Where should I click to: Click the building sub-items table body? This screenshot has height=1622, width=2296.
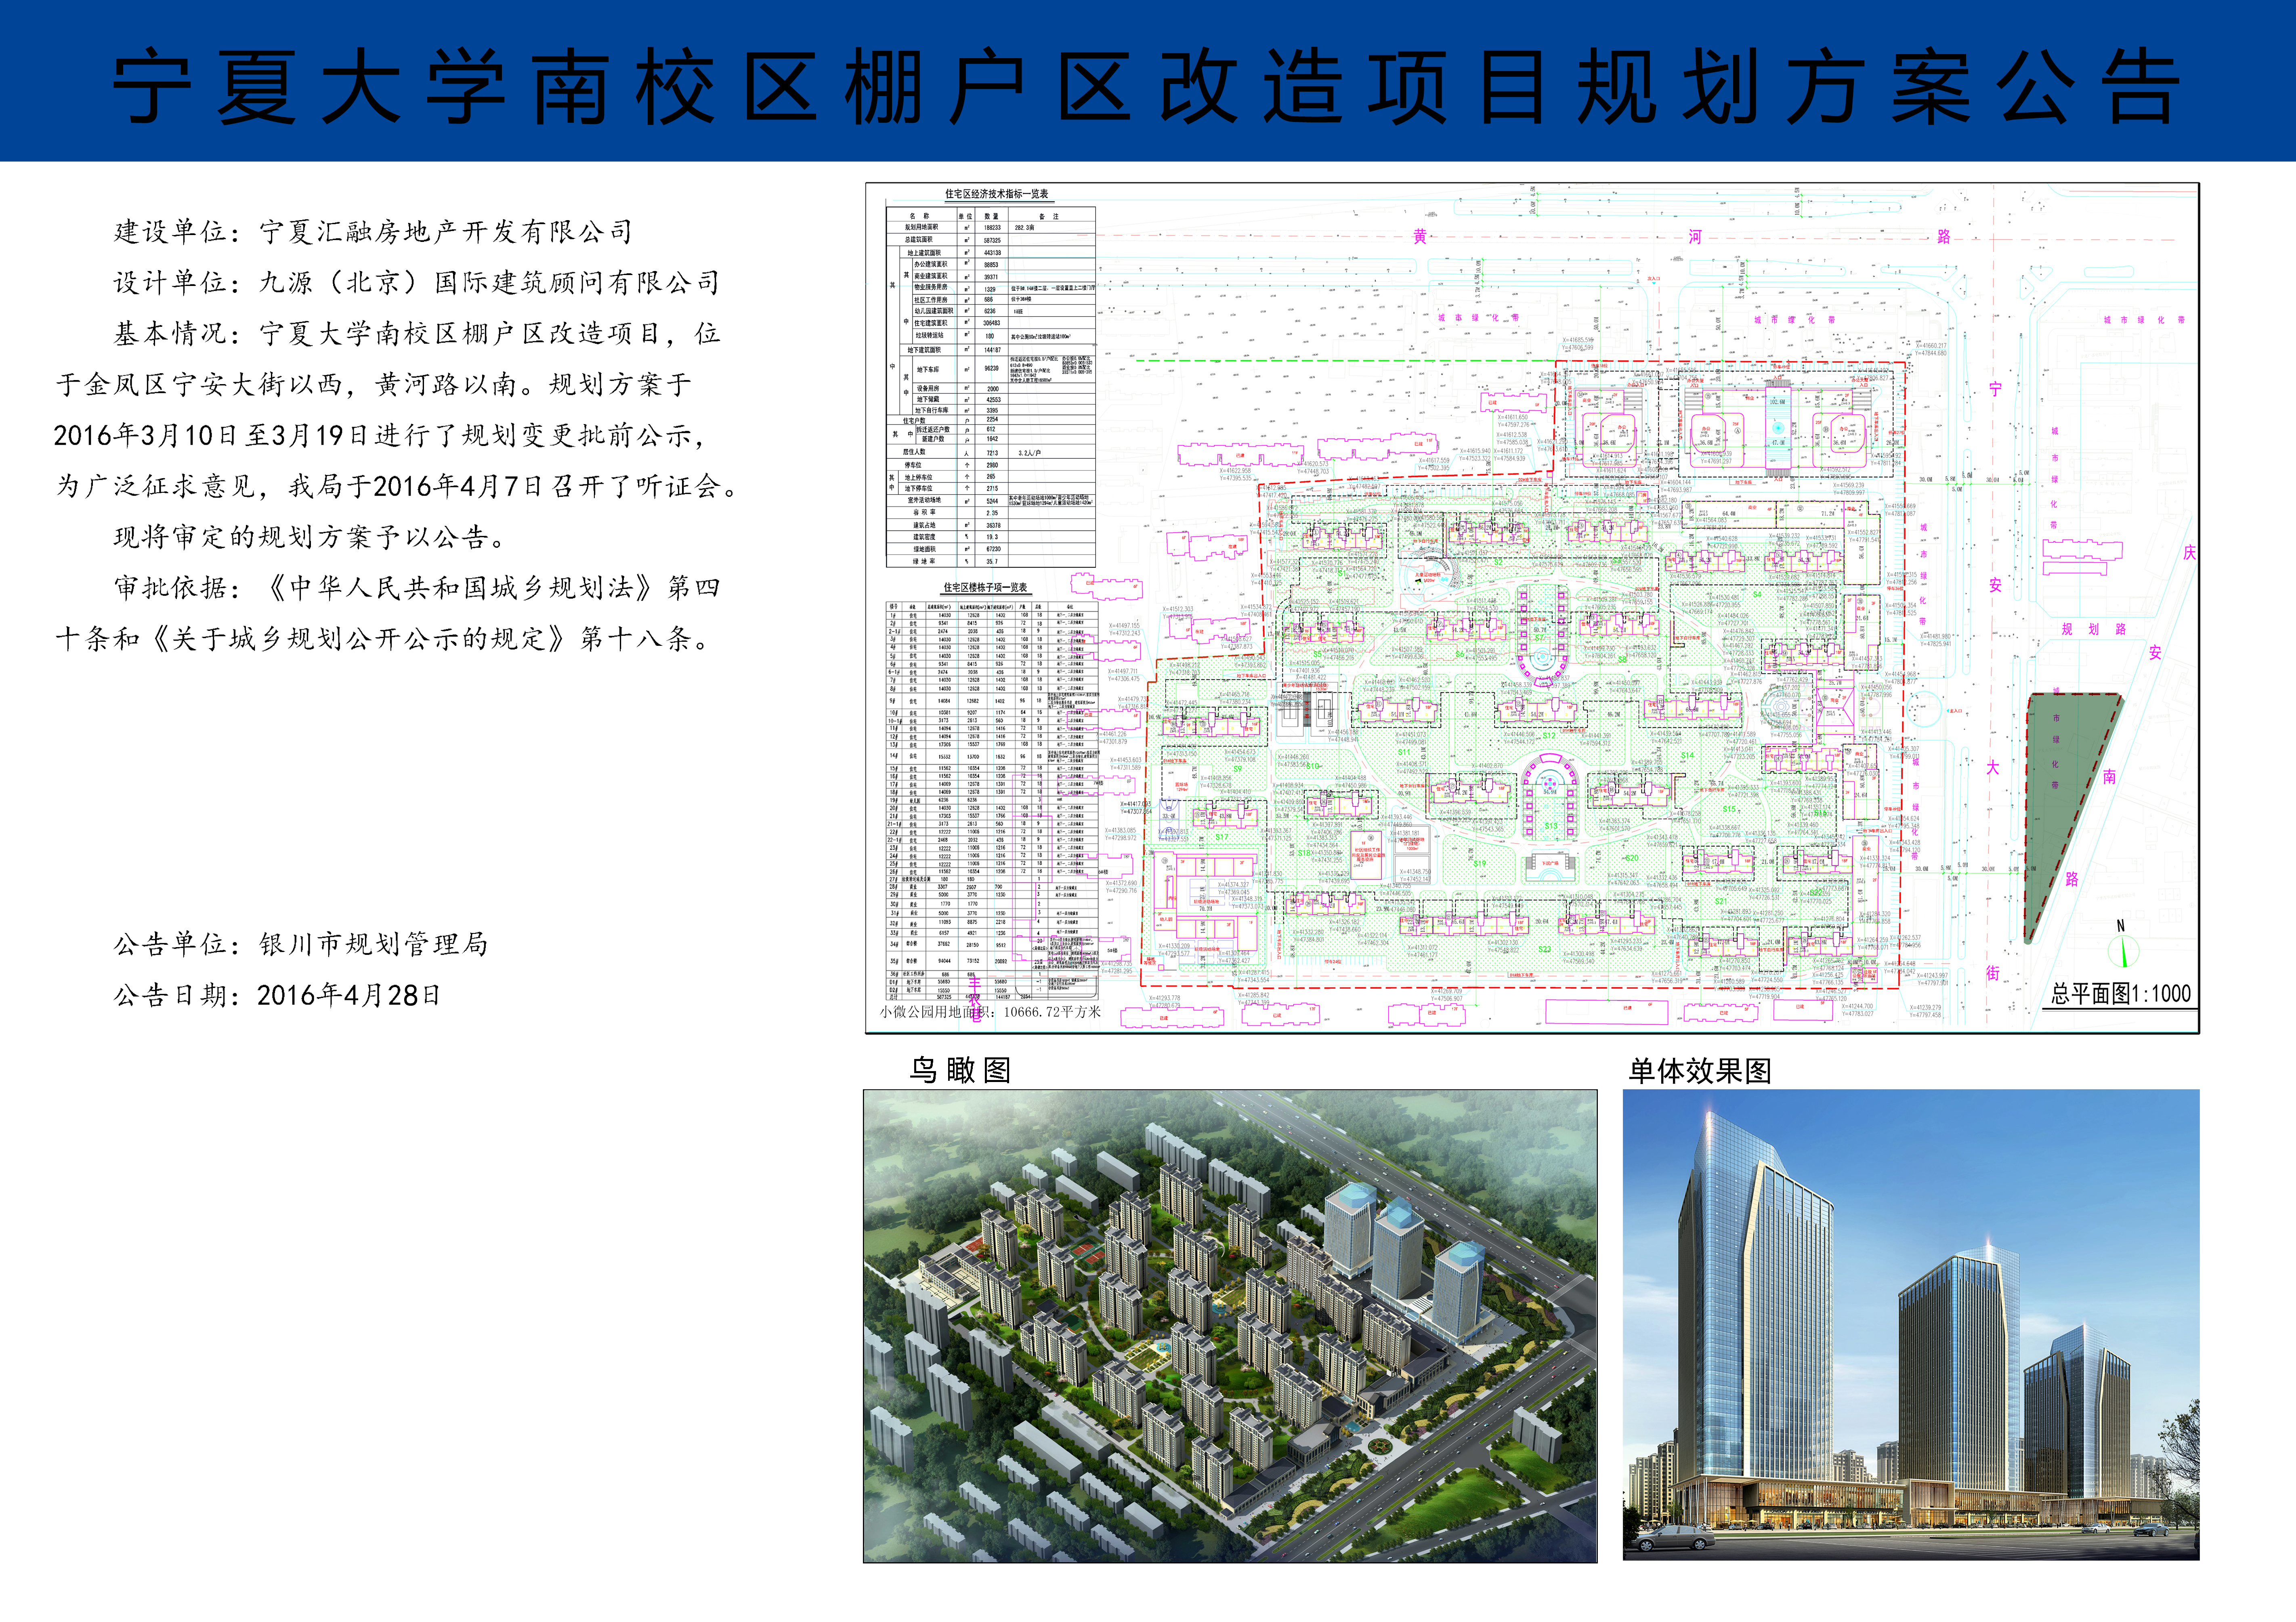pyautogui.click(x=992, y=800)
